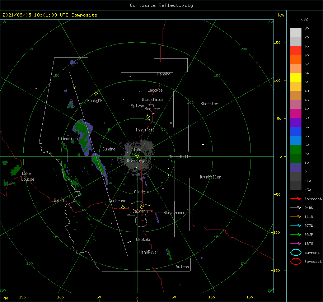
Task: Click yellow diamond marker above Calgary label
Action: coord(142,207)
